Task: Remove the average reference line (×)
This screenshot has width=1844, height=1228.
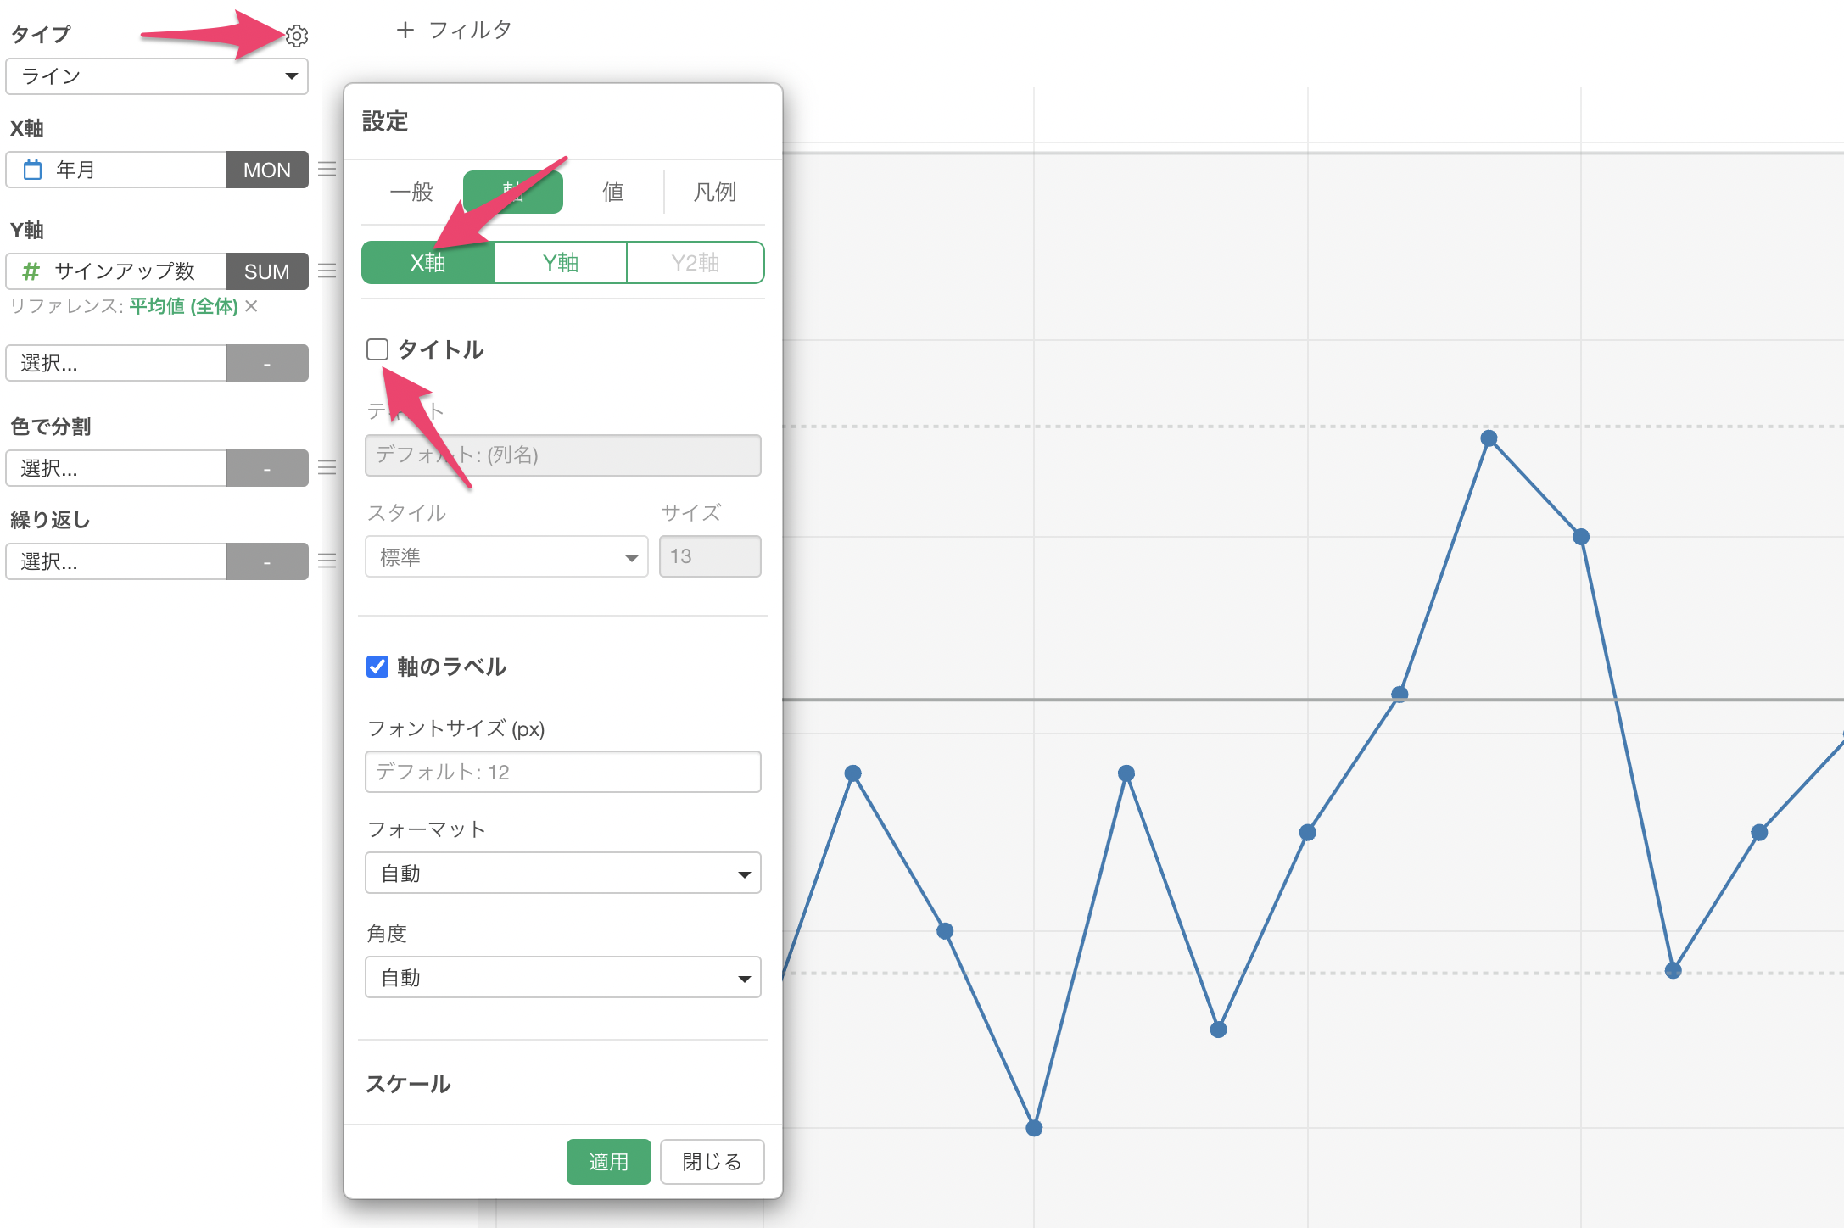Action: click(252, 306)
